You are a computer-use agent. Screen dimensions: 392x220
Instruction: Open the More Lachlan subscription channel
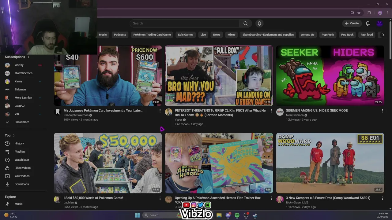24,97
